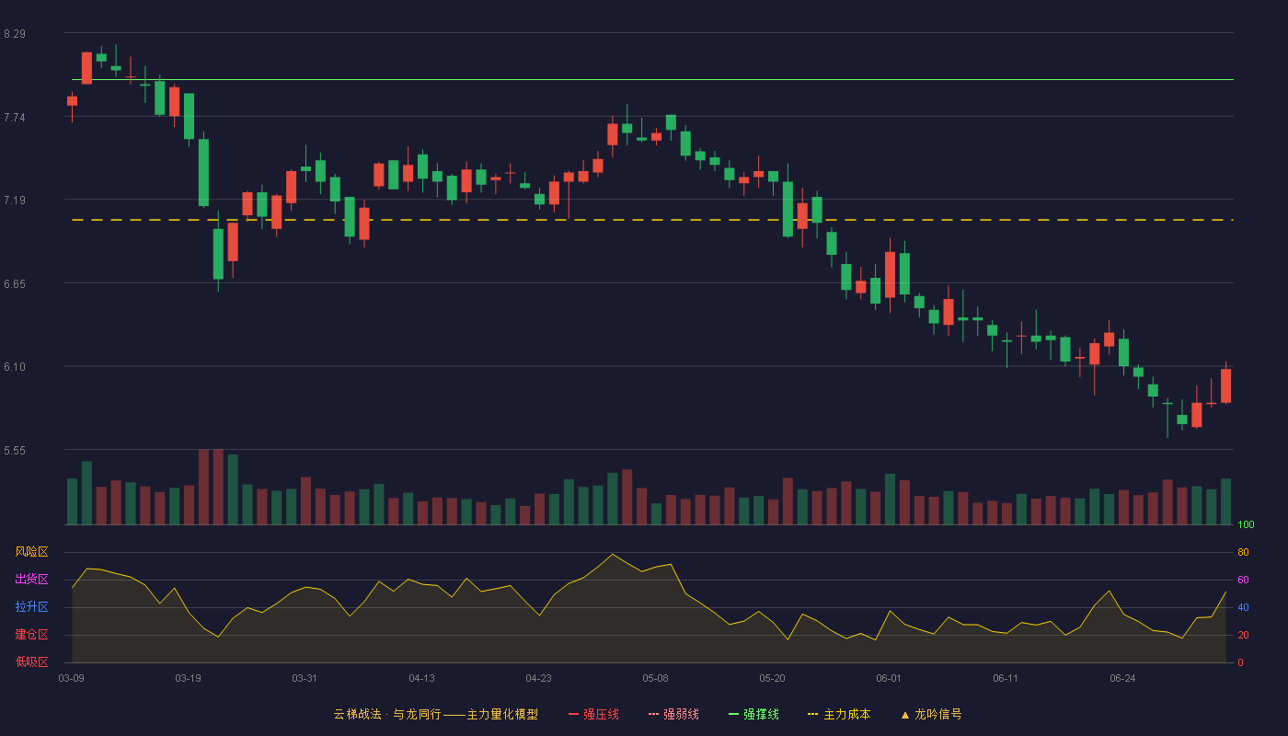Click the 6.10 price axis label

pyautogui.click(x=15, y=367)
